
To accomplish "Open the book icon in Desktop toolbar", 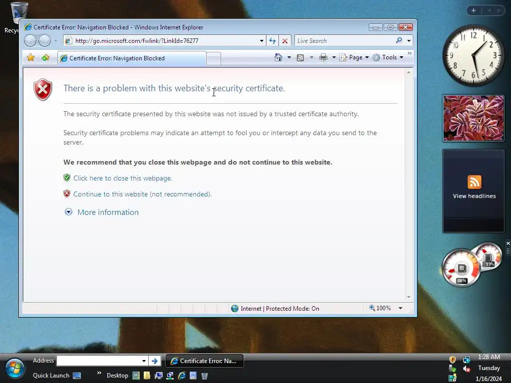I will [x=136, y=376].
